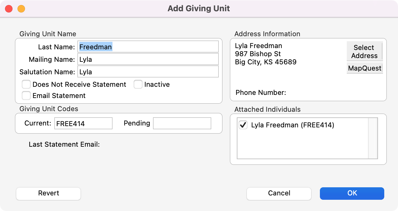Tick the Inactive checkbox
Screen dimensions: 398x211
pos(138,85)
